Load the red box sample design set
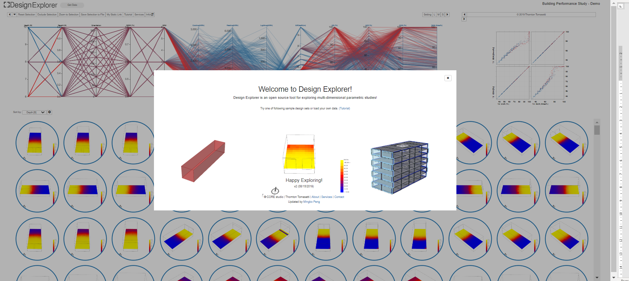Image resolution: width=629 pixels, height=281 pixels. [203, 161]
